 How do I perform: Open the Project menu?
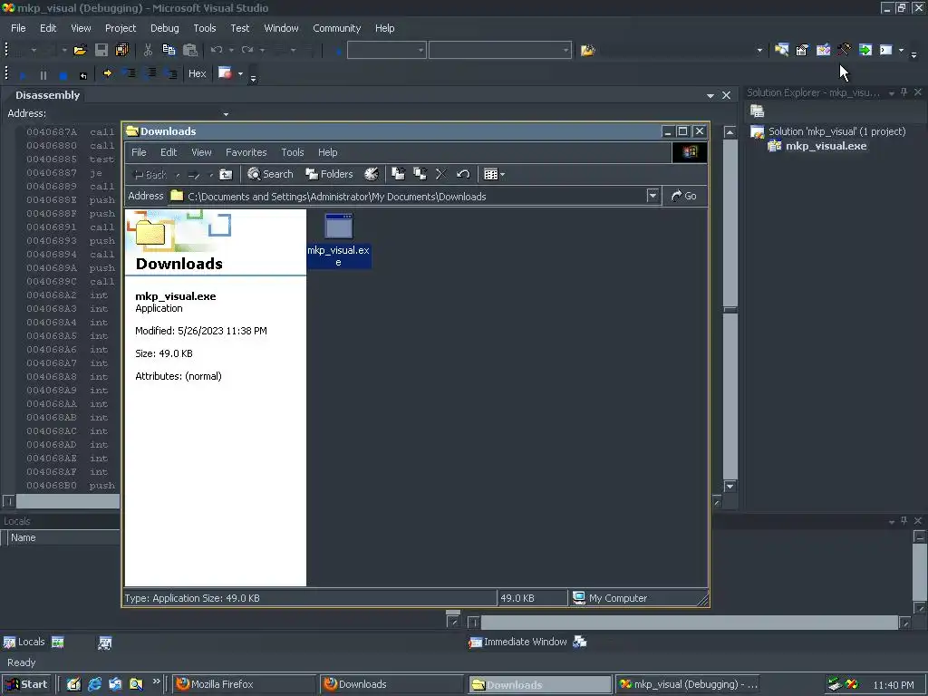121,28
